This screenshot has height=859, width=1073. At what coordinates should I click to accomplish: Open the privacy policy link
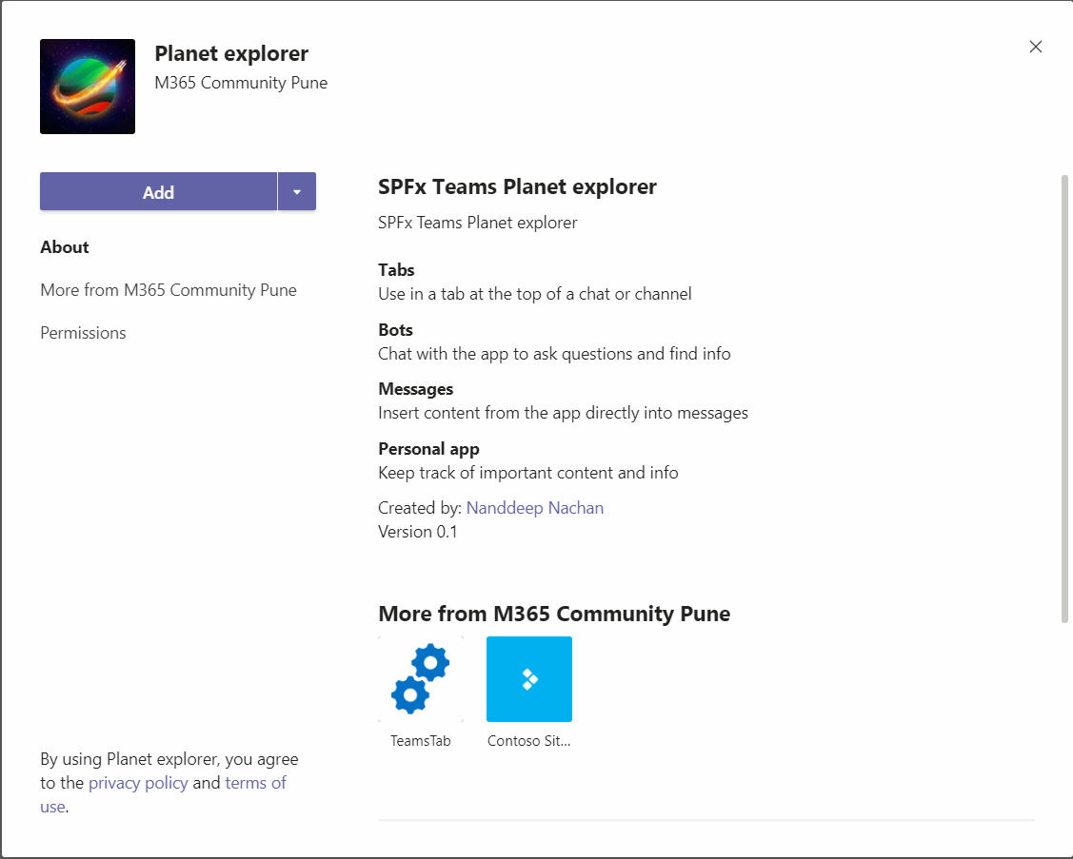pos(138,783)
